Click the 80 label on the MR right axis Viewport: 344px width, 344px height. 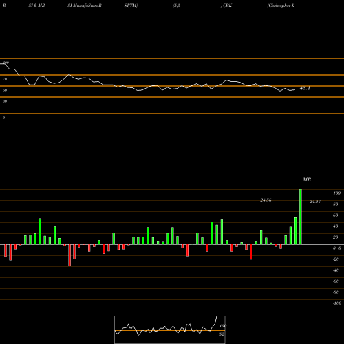pyautogui.click(x=336, y=204)
